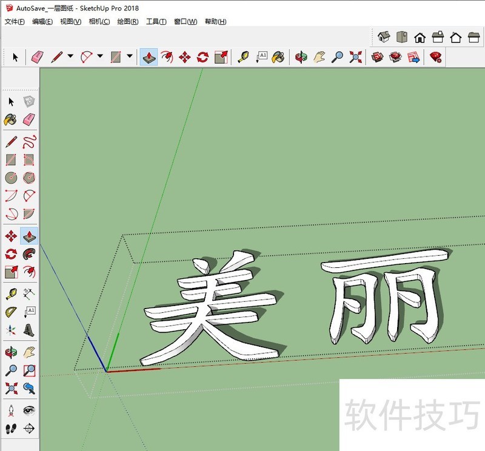
Task: Switch to Front standard view
Action: 420,37
